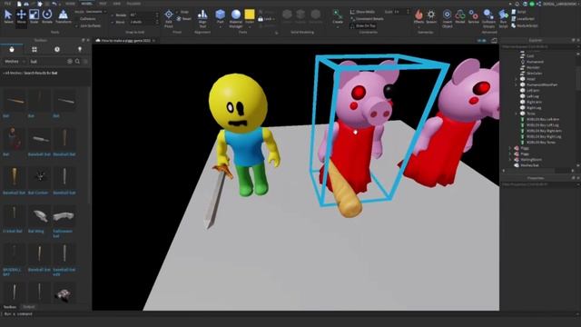
Task: Expand the WaitingRoom node
Action: [510, 160]
